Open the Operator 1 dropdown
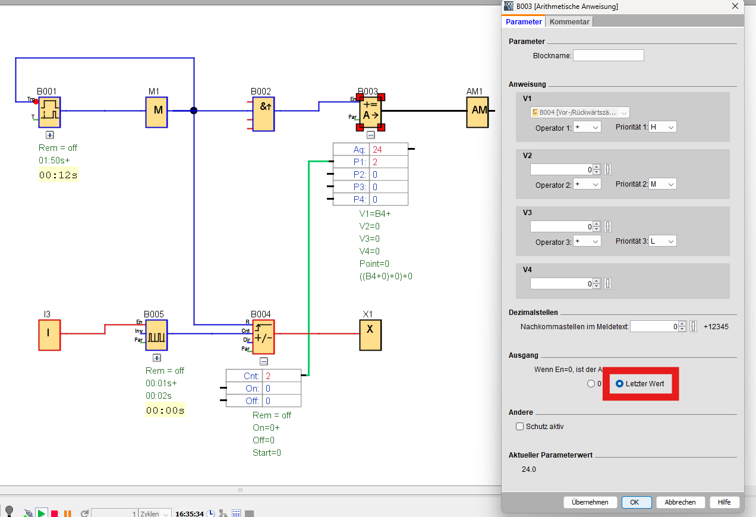Viewport: 756px width, 517px height. (x=587, y=127)
